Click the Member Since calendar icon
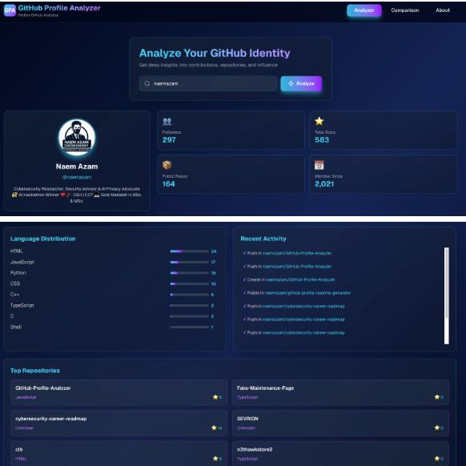Screen dimensions: 466x466 [319, 165]
